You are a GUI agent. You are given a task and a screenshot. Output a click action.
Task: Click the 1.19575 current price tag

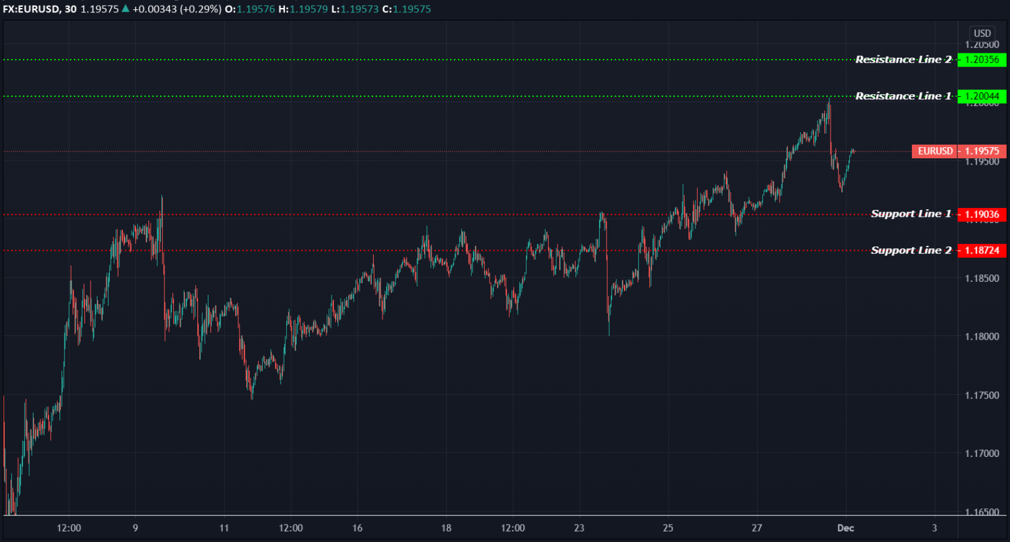[982, 151]
